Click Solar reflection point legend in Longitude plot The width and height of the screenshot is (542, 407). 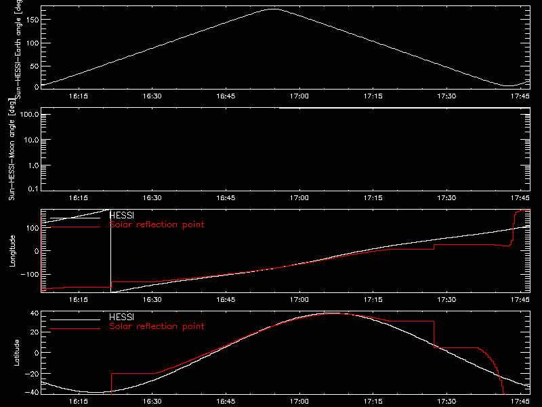pyautogui.click(x=157, y=225)
